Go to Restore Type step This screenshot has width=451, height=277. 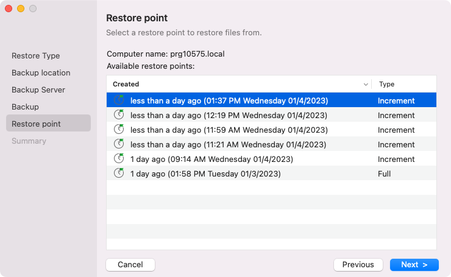pyautogui.click(x=35, y=55)
